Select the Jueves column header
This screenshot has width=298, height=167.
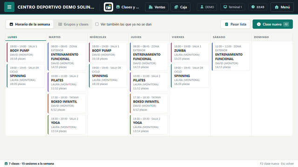[x=149, y=37]
